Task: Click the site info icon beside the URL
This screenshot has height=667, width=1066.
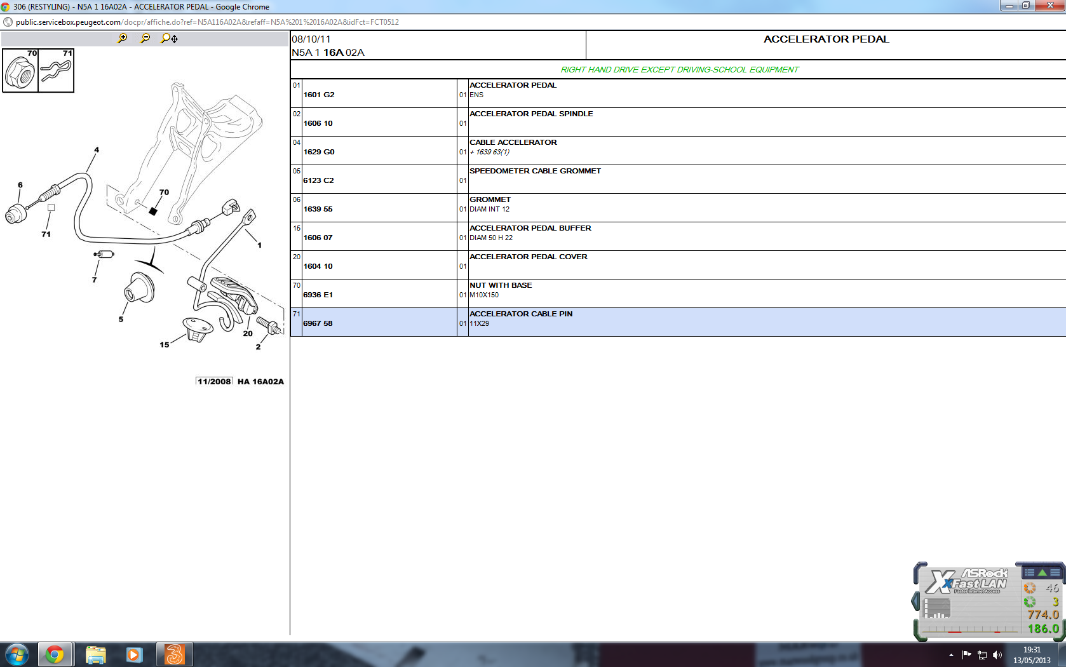Action: pyautogui.click(x=8, y=22)
